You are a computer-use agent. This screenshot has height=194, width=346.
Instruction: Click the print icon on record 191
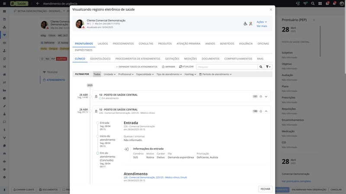(x=261, y=97)
